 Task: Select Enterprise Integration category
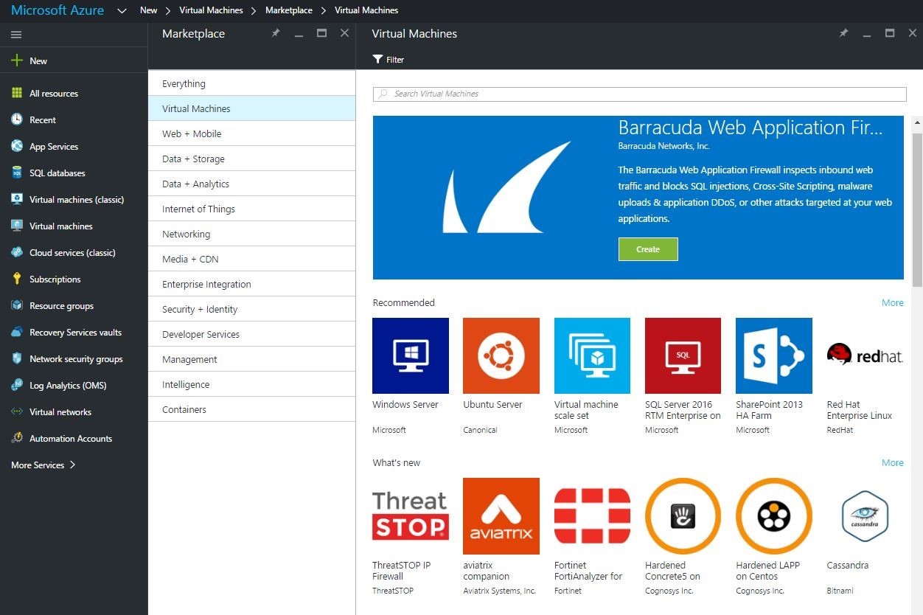coord(251,284)
